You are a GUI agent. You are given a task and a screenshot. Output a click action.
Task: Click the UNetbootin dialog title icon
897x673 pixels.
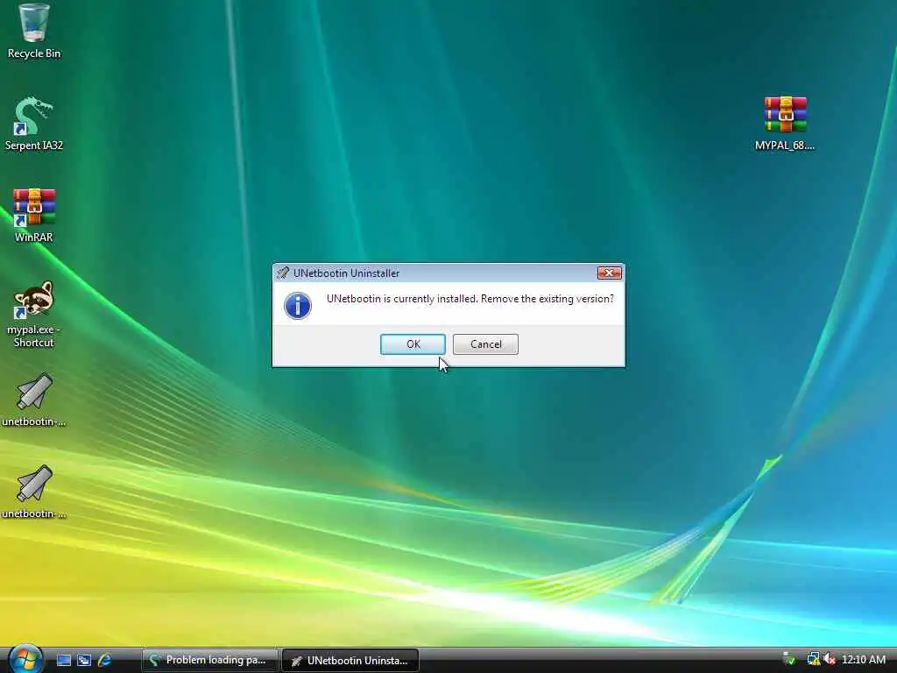[x=283, y=273]
